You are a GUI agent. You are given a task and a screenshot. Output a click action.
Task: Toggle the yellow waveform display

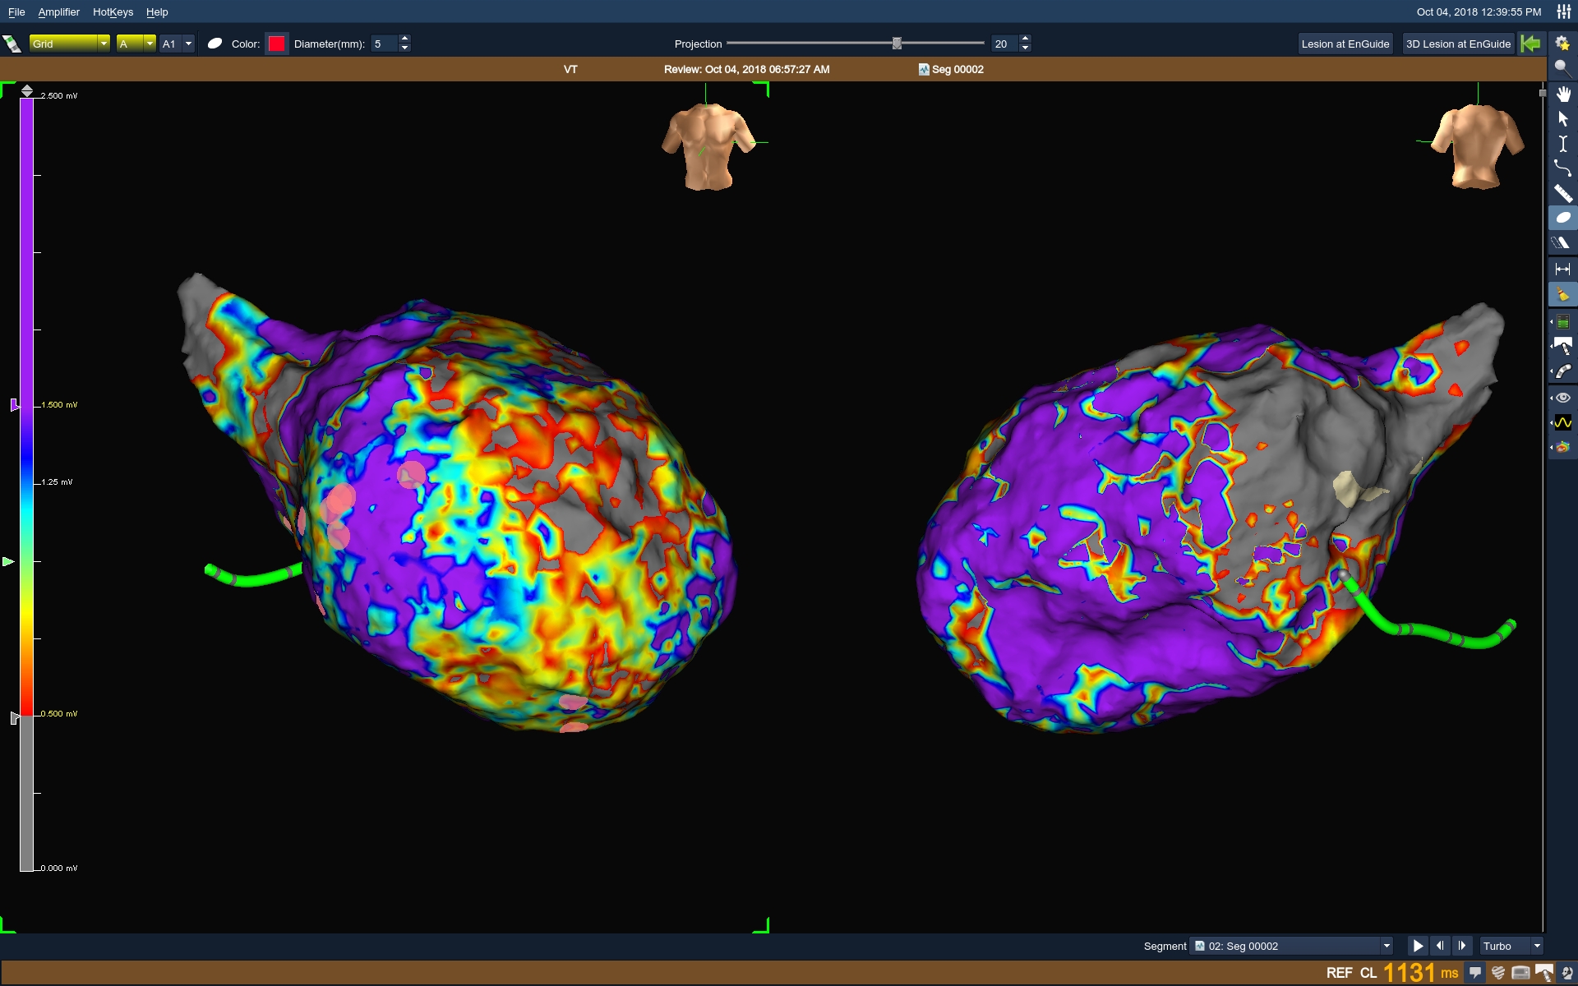[1562, 422]
